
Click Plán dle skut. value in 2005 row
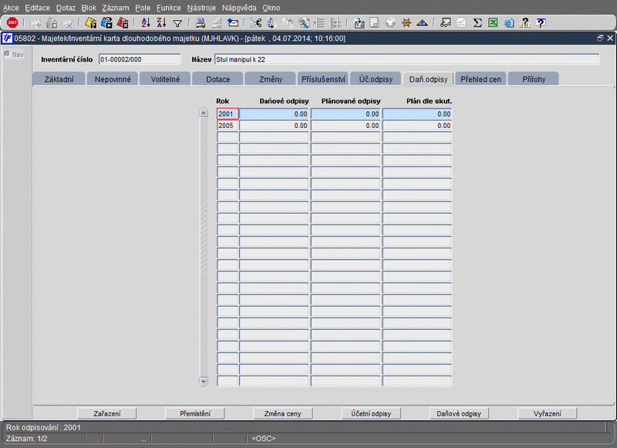click(417, 126)
